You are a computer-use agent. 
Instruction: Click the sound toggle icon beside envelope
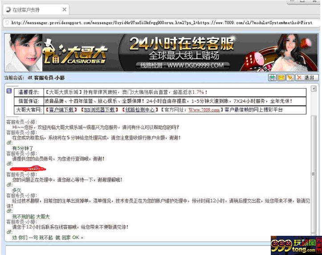(290, 78)
